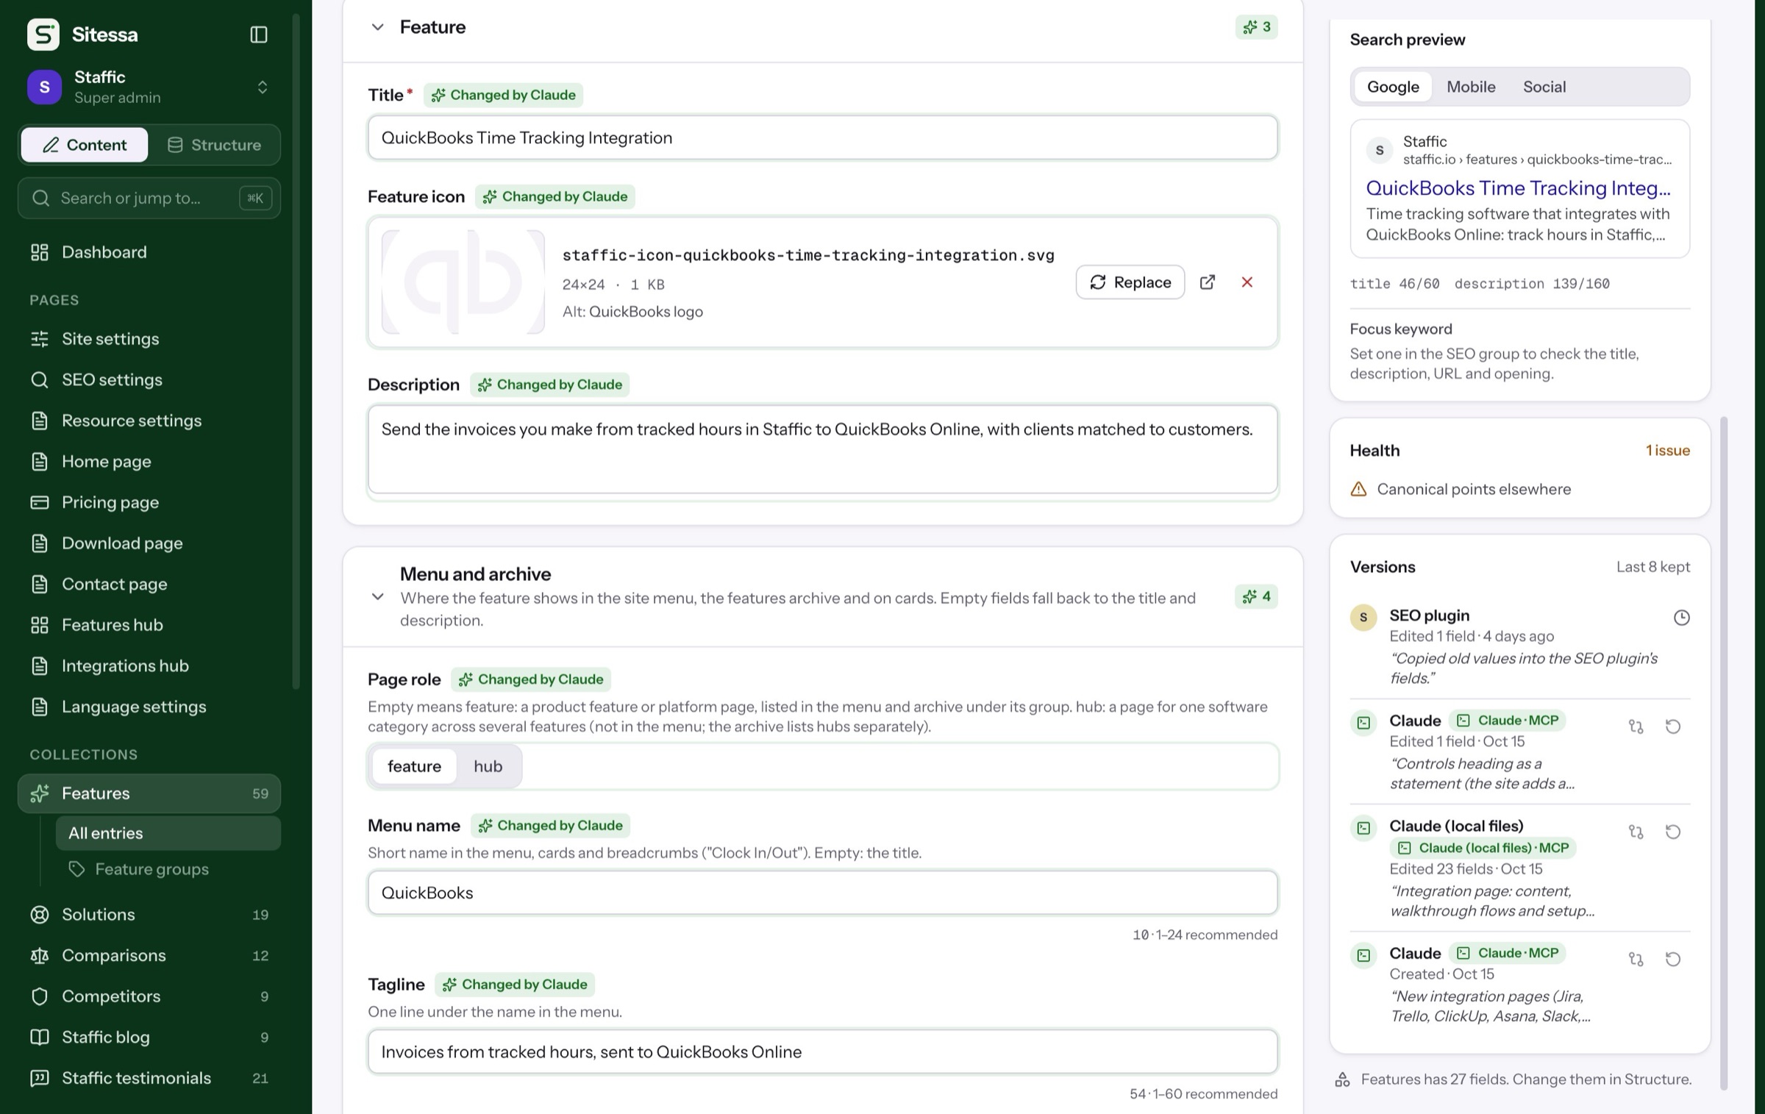The width and height of the screenshot is (1765, 1114).
Task: Open the Staffic blog collection
Action: [149, 1038]
